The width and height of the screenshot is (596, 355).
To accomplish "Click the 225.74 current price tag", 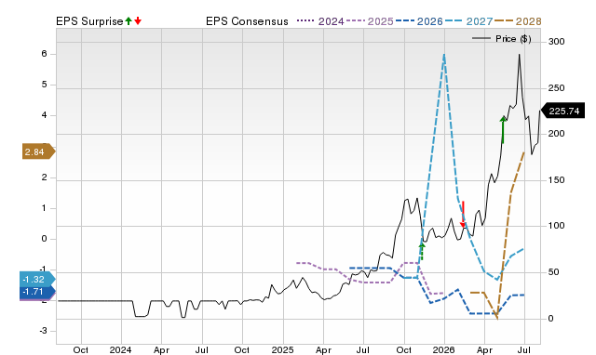I will (562, 112).
